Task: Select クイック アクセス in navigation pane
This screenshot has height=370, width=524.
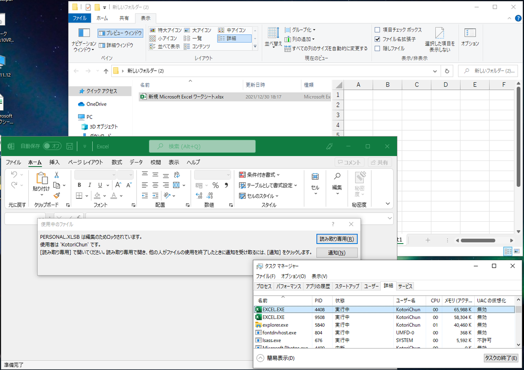Action: [x=102, y=91]
